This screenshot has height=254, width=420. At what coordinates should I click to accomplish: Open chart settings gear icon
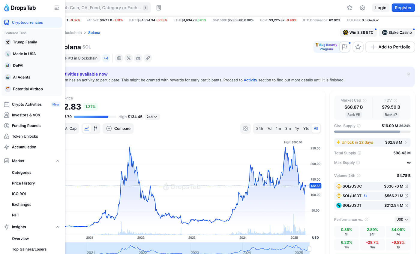tap(245, 128)
